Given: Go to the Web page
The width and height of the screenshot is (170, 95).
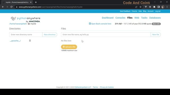Looking at the screenshot, I should coord(137,18).
